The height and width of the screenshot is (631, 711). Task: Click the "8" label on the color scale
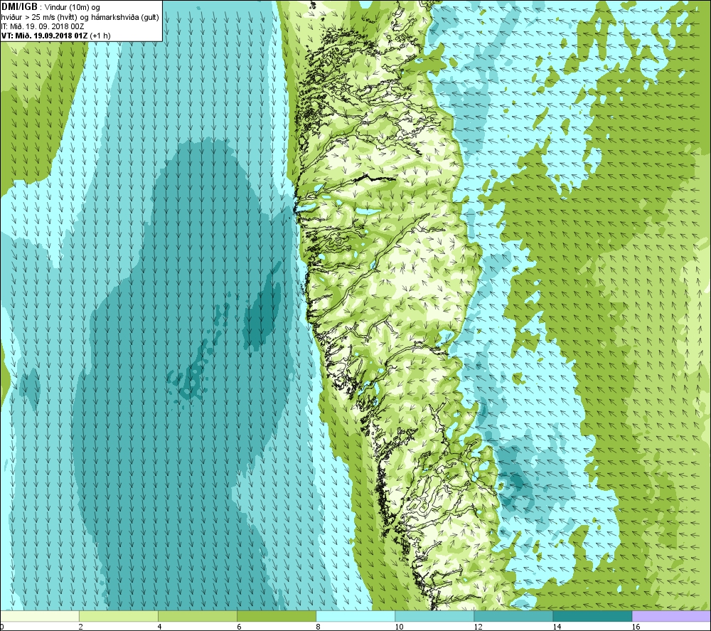pyautogui.click(x=318, y=627)
